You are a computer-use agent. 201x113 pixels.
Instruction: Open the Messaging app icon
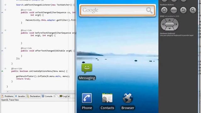[87, 68]
